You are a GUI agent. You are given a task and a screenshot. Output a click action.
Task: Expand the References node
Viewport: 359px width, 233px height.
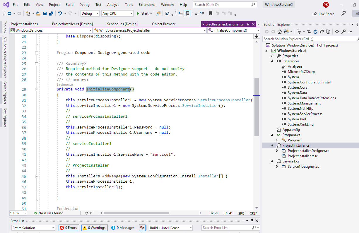pyautogui.click(x=271, y=61)
